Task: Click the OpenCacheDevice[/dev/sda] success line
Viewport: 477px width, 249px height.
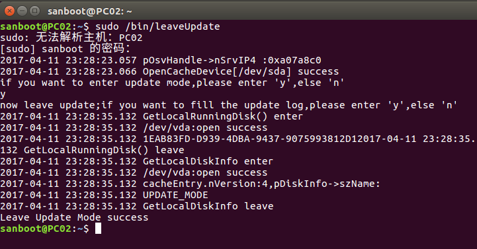Action: pos(169,71)
